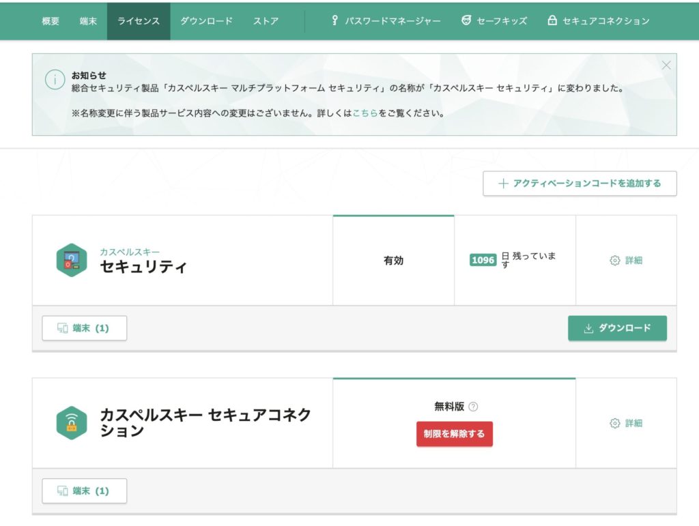Image resolution: width=699 pixels, height=526 pixels.
Task: Click the red 制限を解除する button
Action: 455,434
